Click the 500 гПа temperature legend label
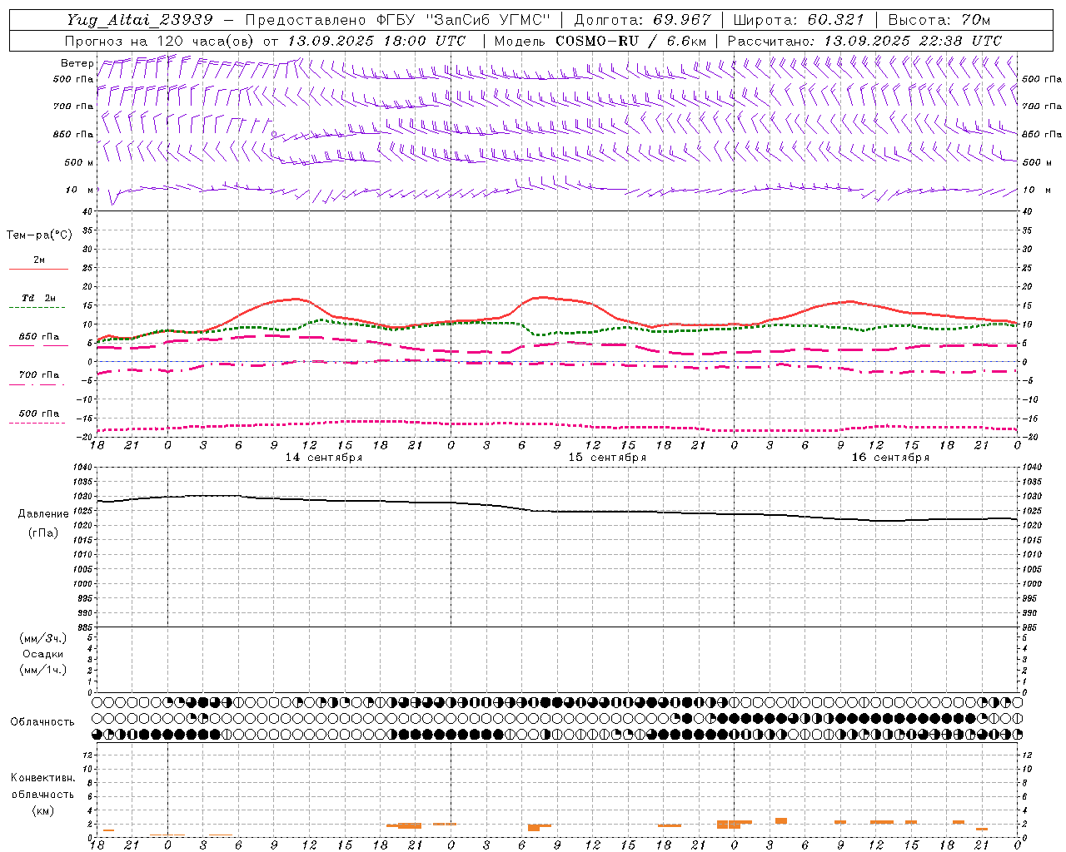 [x=38, y=414]
